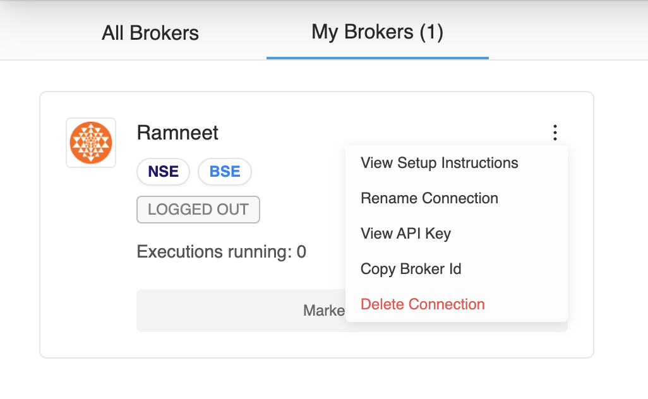Click the blue underline beneath My Brokers
This screenshot has width=648, height=399.
pos(377,58)
